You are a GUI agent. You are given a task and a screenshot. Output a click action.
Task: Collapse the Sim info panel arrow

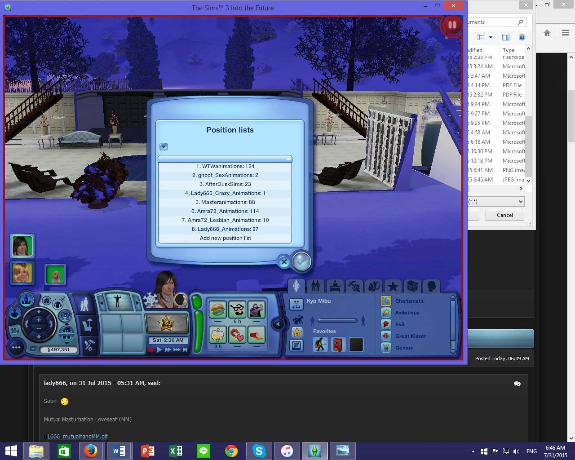pyautogui.click(x=278, y=324)
